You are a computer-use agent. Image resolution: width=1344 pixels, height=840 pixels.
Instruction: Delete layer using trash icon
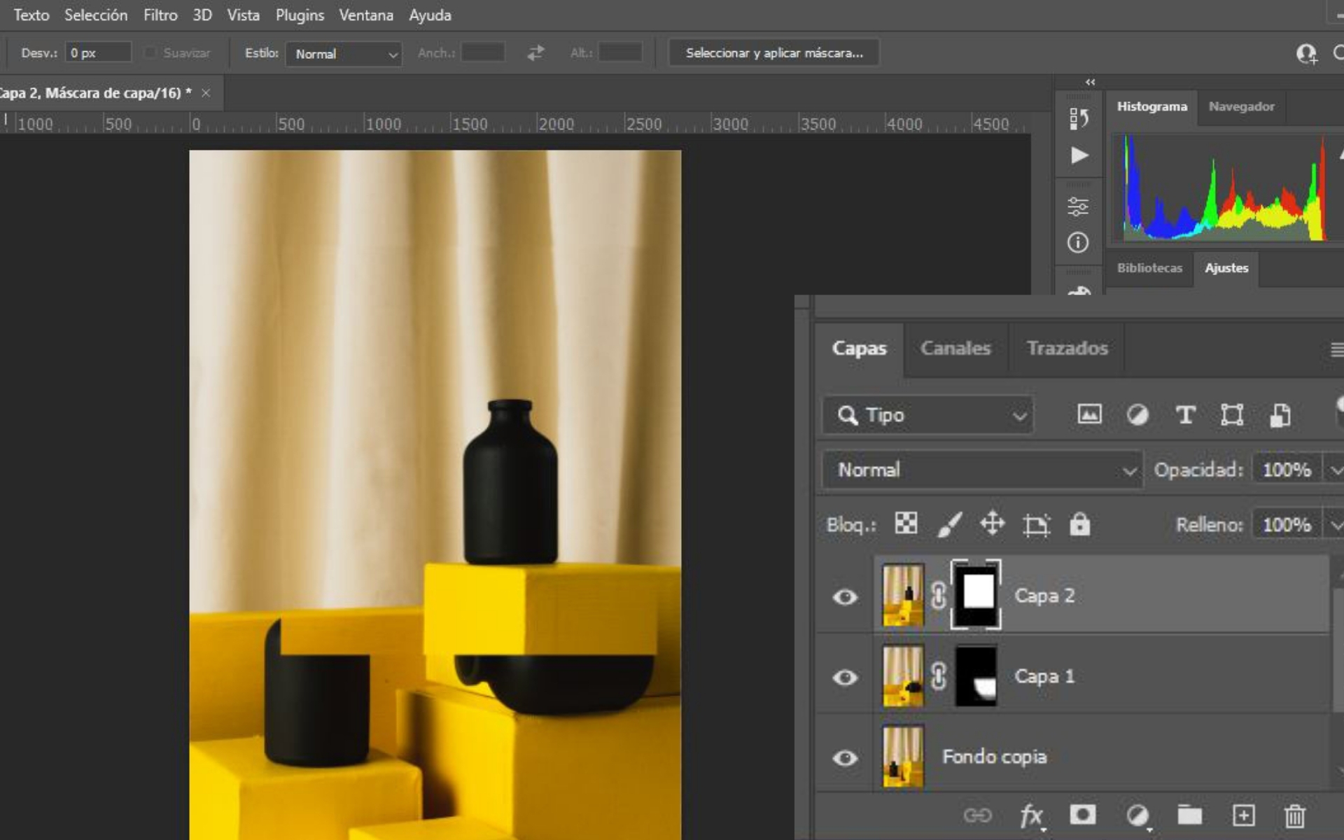tap(1294, 815)
